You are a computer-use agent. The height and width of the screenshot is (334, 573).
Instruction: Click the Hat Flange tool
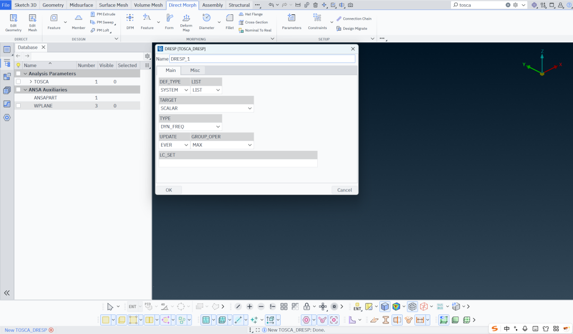tap(250, 14)
